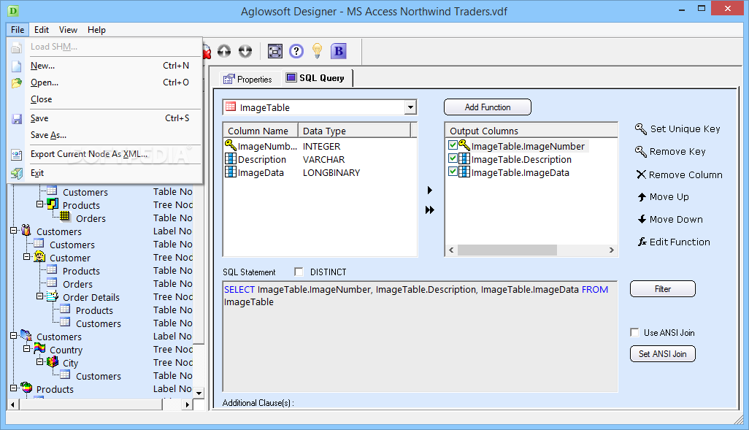Image resolution: width=749 pixels, height=430 pixels.
Task: Enable the DISTINCT checkbox
Action: point(299,272)
